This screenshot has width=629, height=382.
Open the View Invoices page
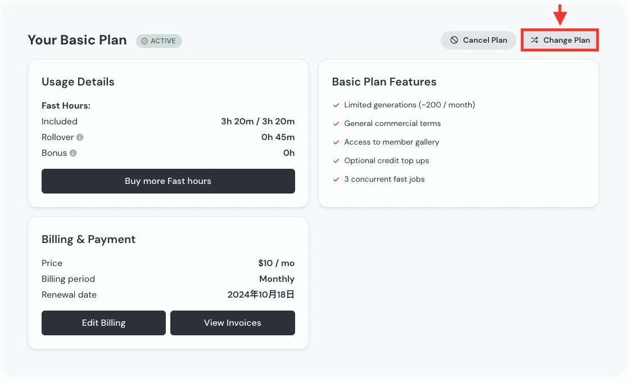pyautogui.click(x=232, y=323)
